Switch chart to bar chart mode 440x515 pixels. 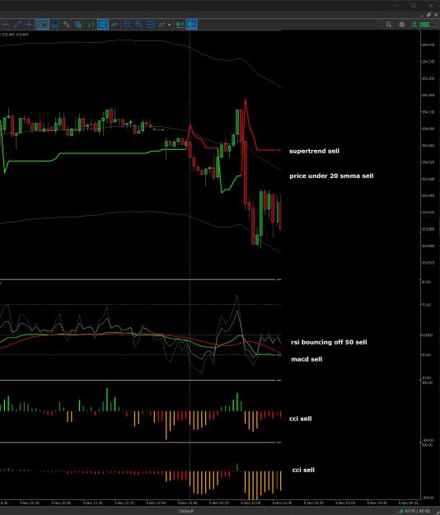(91, 24)
